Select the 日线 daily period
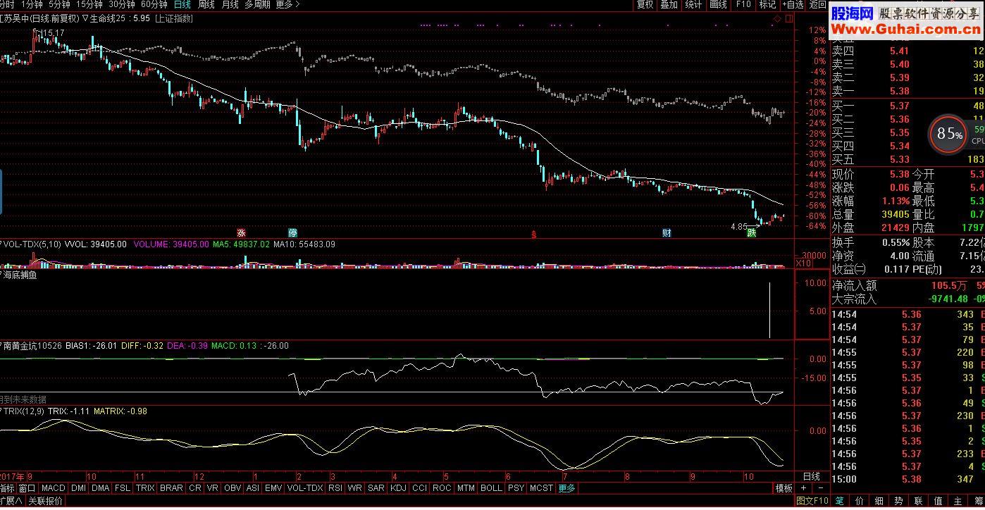This screenshot has height=510, width=985. 182,4
